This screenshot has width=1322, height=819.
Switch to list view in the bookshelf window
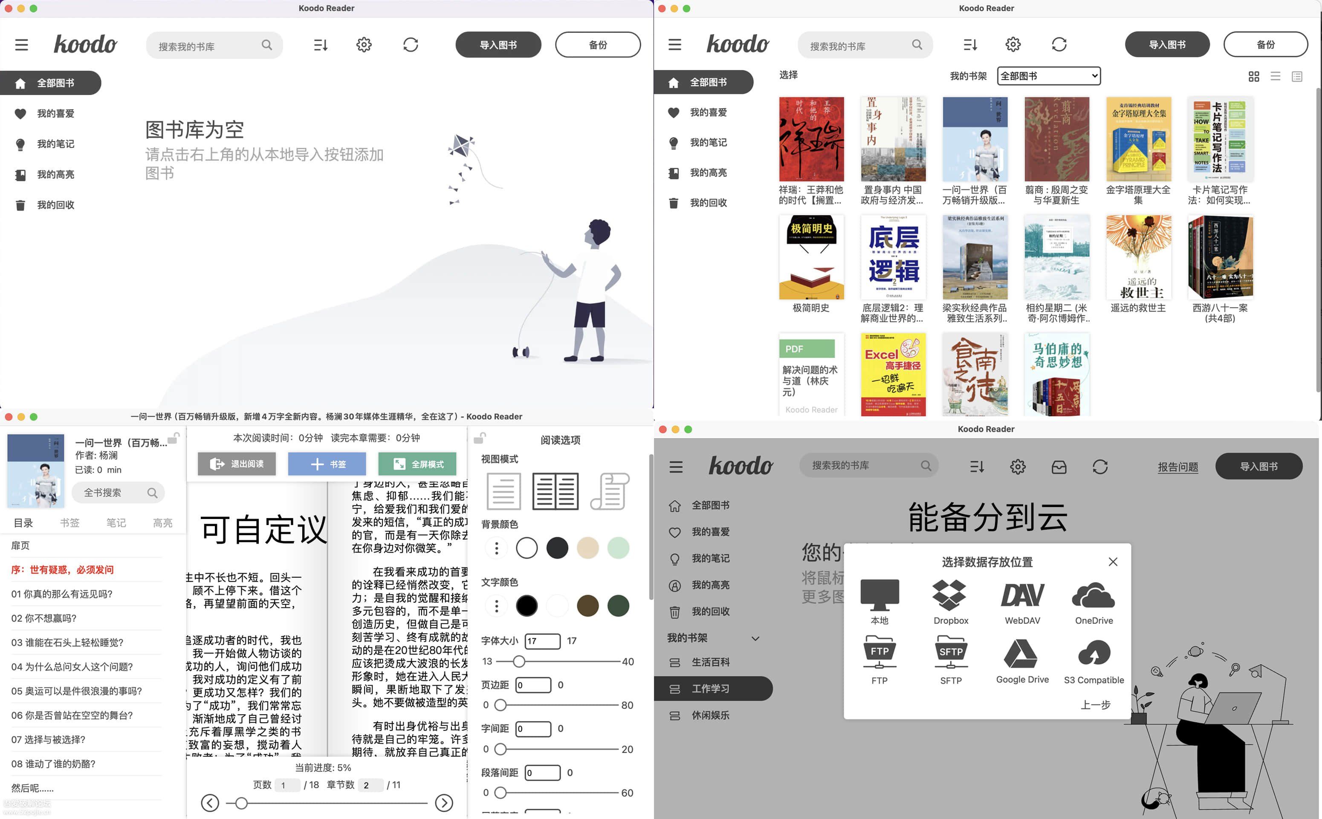[x=1276, y=76]
